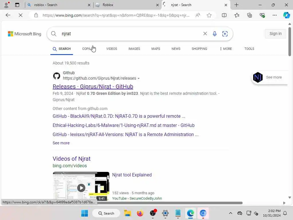Open the TOOLS search option

pos(249,49)
